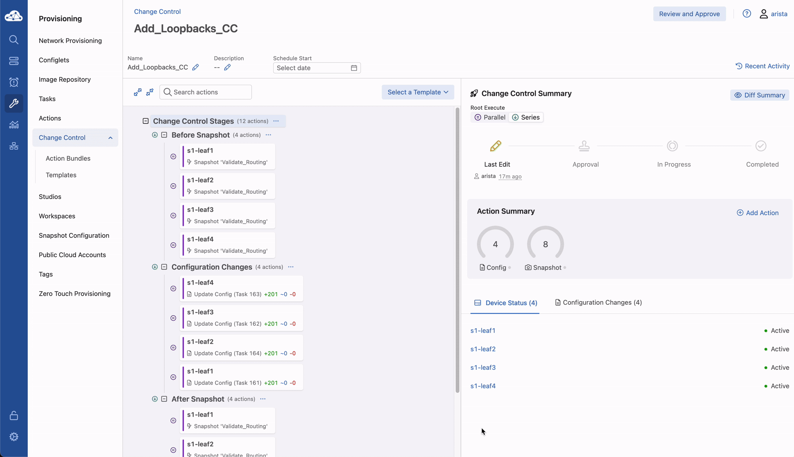Switch to Configuration Changes (4) tab
This screenshot has height=457, width=794.
pyautogui.click(x=598, y=302)
